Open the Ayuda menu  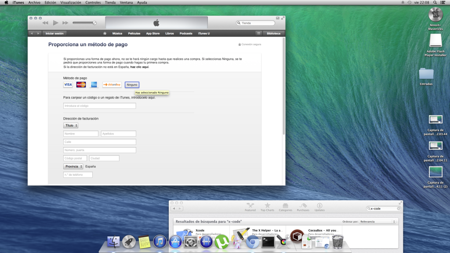(x=142, y=3)
